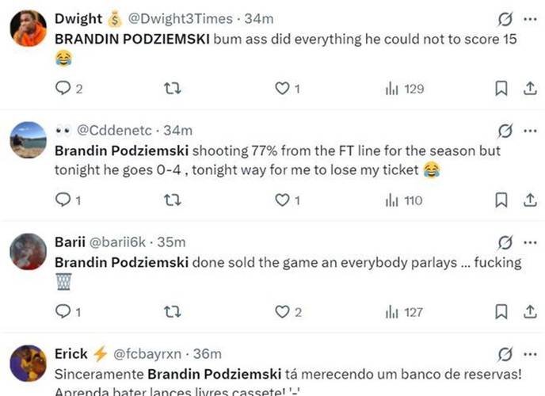Repost Barii's parlays tweet

[172, 312]
